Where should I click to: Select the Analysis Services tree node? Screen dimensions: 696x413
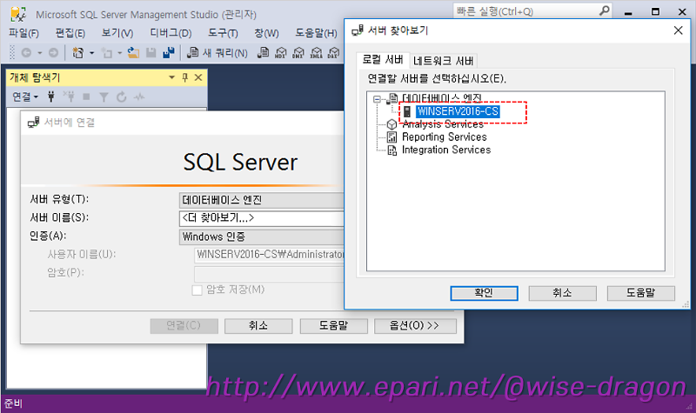tap(443, 124)
